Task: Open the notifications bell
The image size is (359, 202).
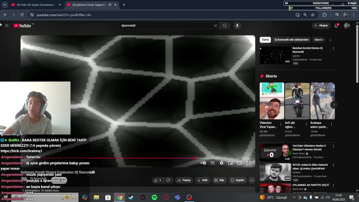Action: click(x=336, y=26)
